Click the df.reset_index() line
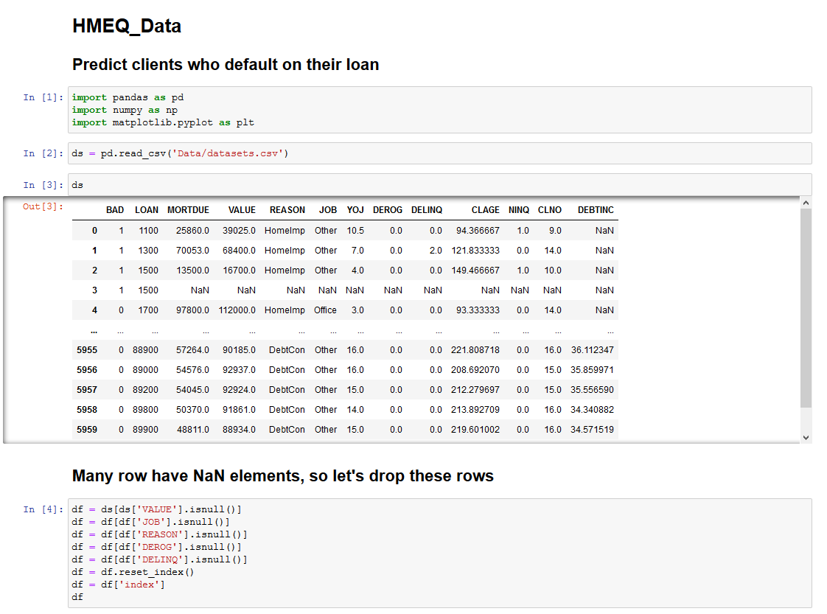This screenshot has width=827, height=614. pos(133,572)
